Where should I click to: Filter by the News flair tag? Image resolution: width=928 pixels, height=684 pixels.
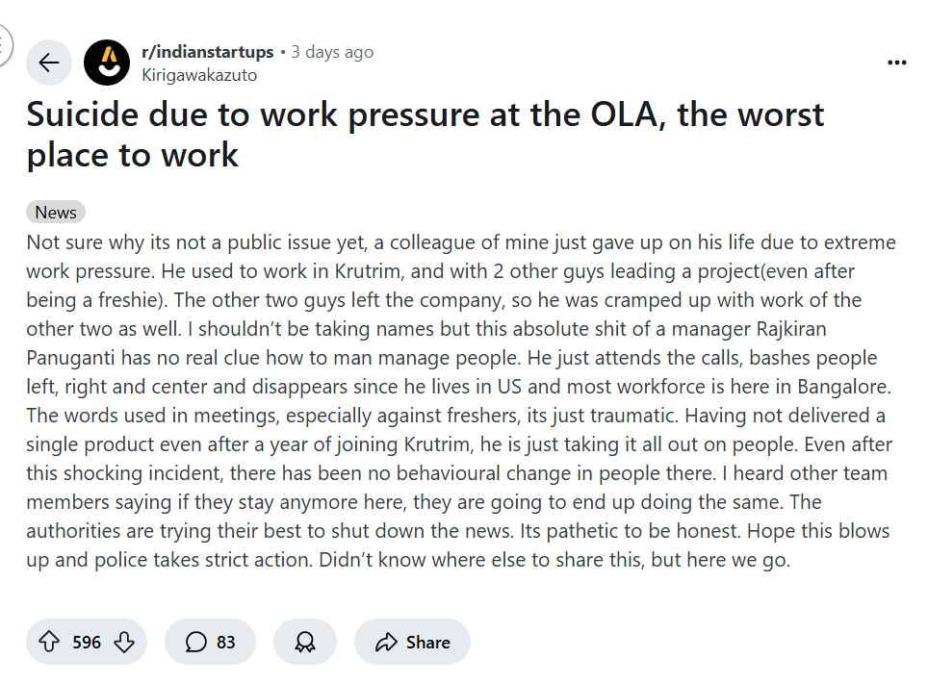[56, 213]
